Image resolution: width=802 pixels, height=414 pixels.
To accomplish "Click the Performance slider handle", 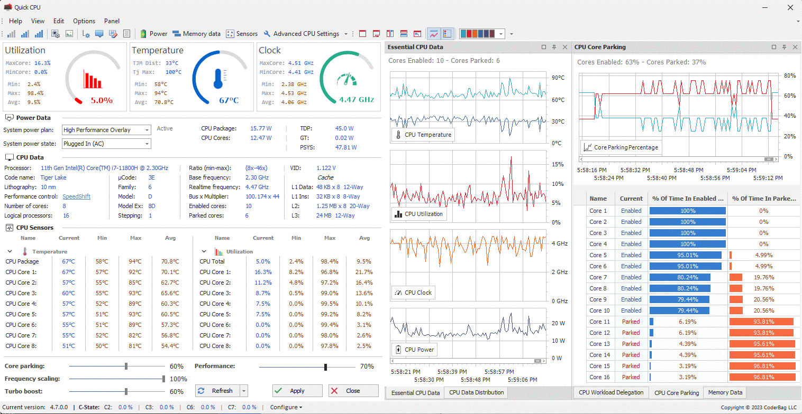I will 325,367.
